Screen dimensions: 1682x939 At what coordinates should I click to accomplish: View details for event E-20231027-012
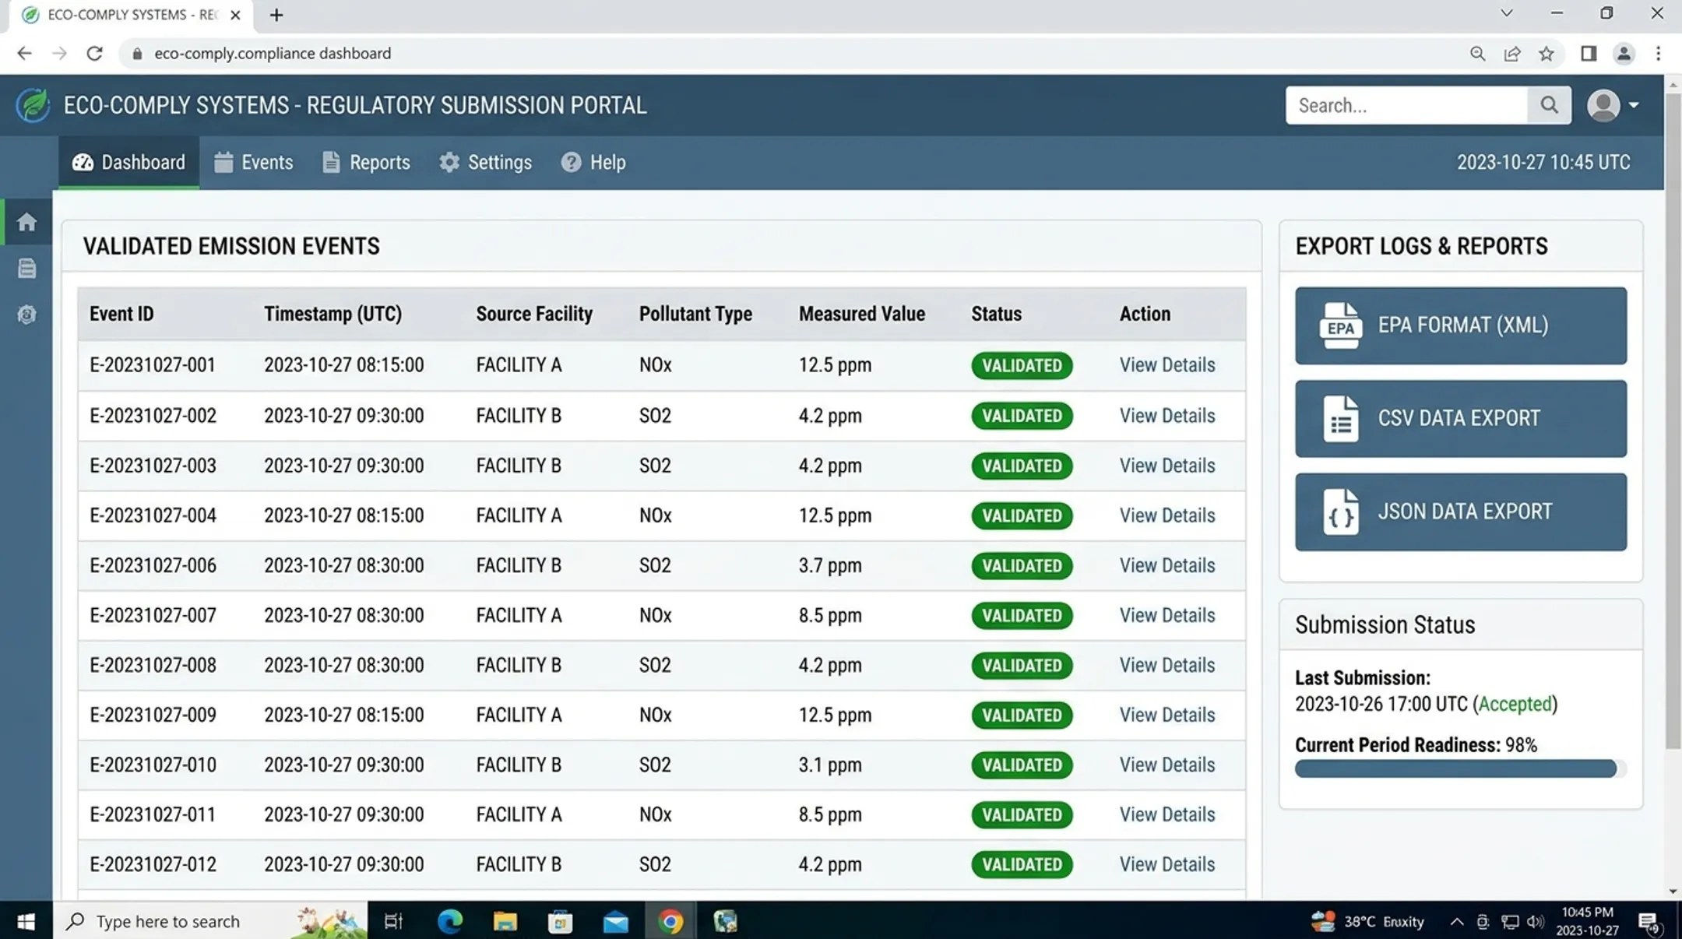1166,864
